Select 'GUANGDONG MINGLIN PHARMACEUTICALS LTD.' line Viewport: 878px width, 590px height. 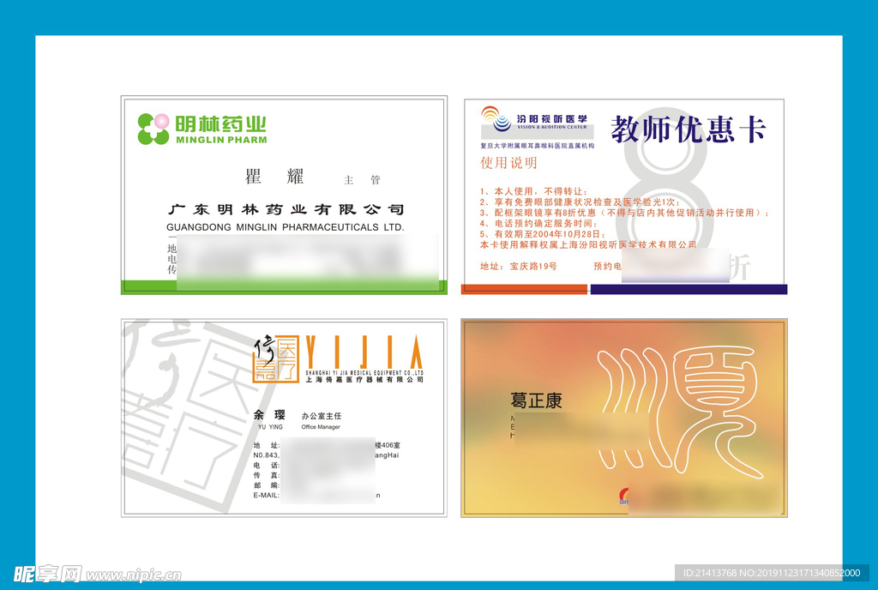[285, 227]
